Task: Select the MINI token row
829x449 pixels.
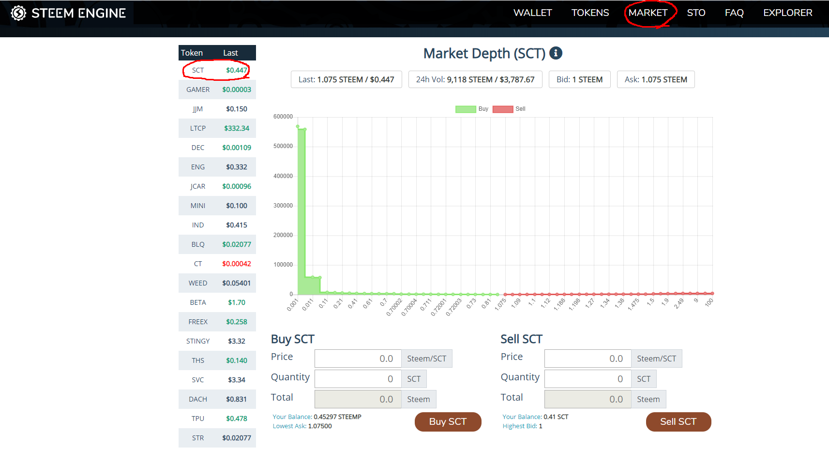Action: coord(217,206)
